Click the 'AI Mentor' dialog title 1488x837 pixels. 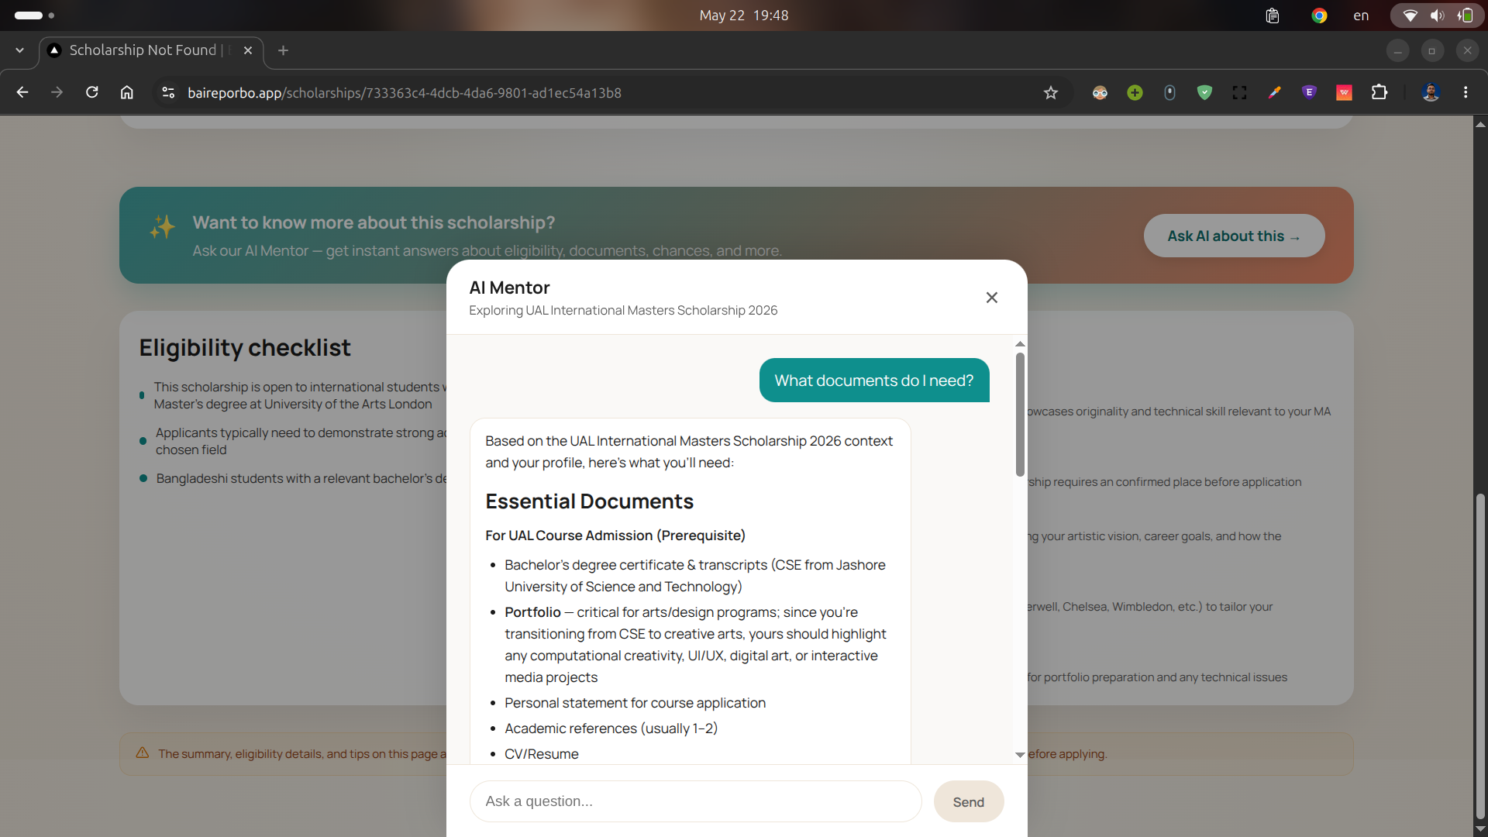point(509,288)
